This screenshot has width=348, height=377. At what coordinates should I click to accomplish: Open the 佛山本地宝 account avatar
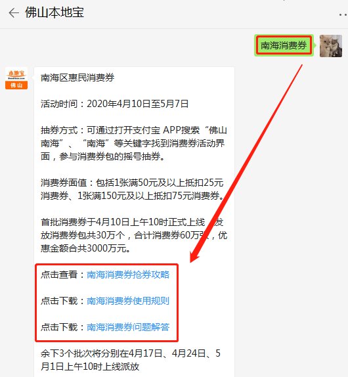pos(16,78)
